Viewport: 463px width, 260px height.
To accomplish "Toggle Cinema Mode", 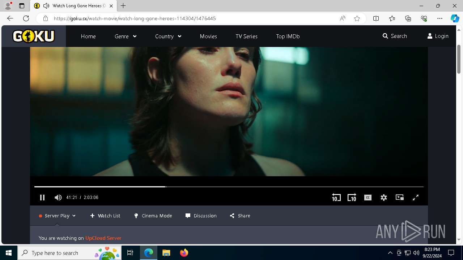I will pos(153,216).
